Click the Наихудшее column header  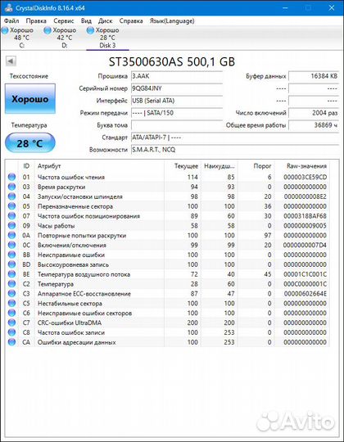pyautogui.click(x=219, y=166)
